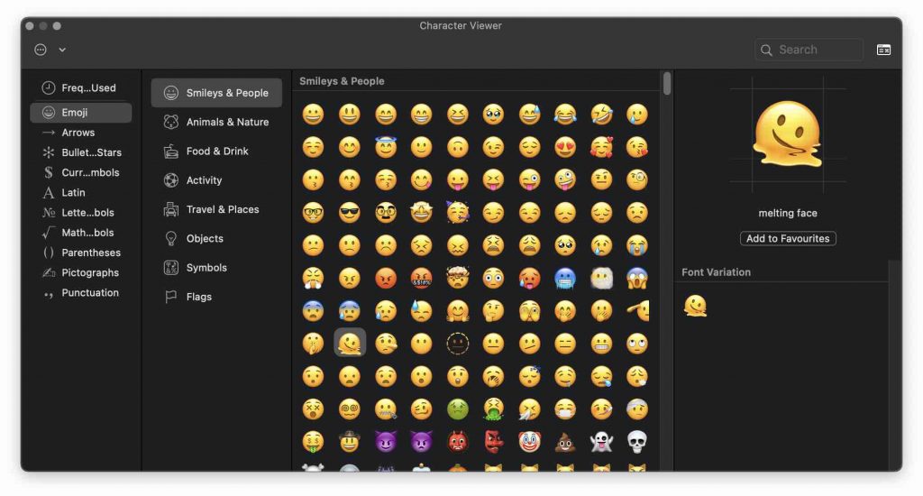Collapse the Character Viewer to compact view
The image size is (923, 496).
point(883,51)
